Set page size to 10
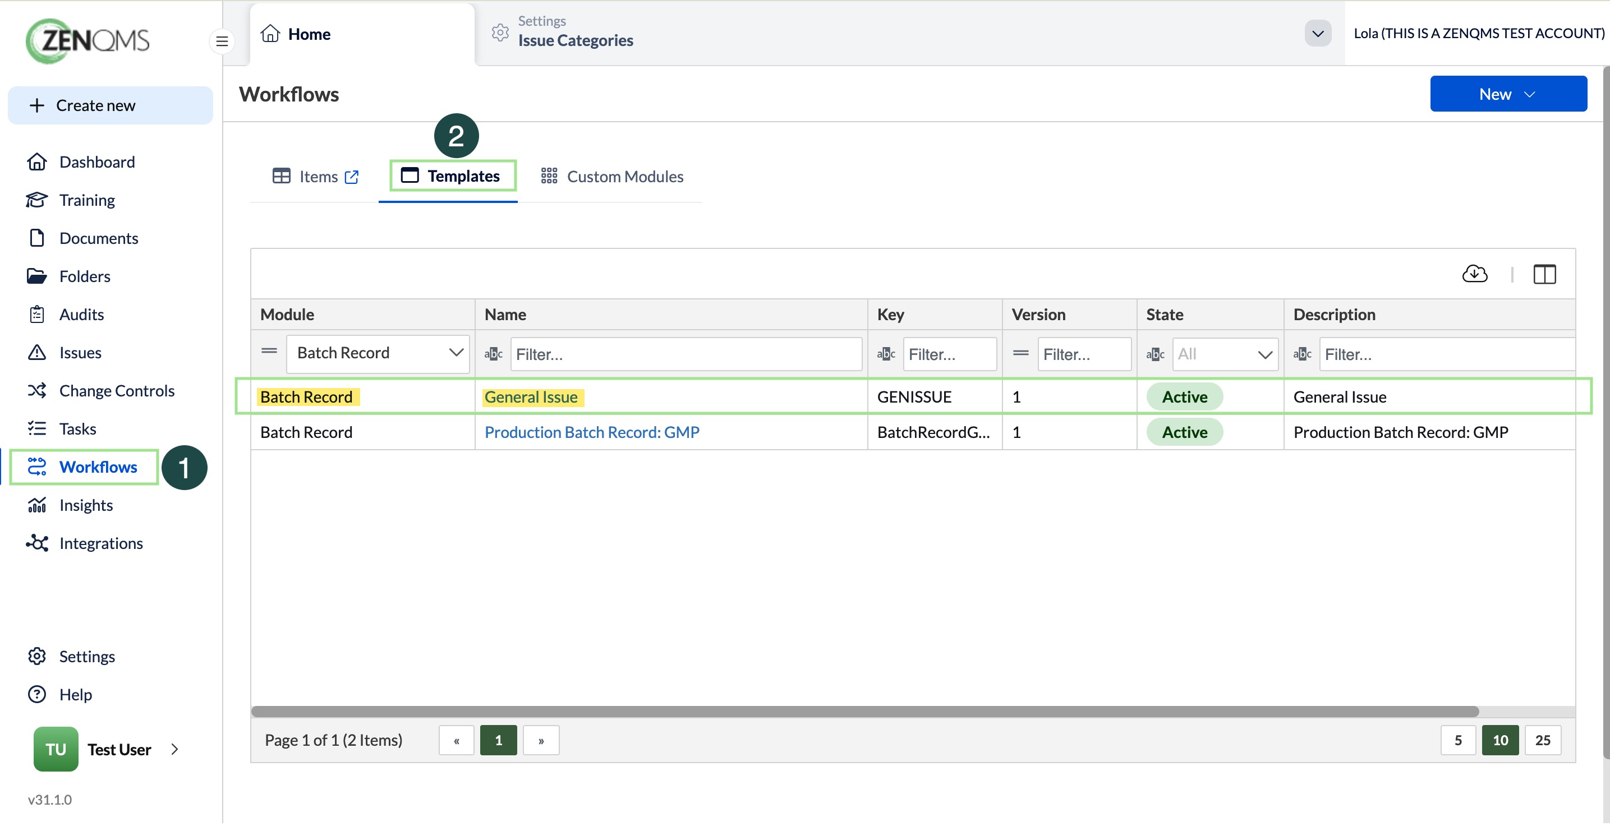1610x831 pixels. coord(1499,740)
